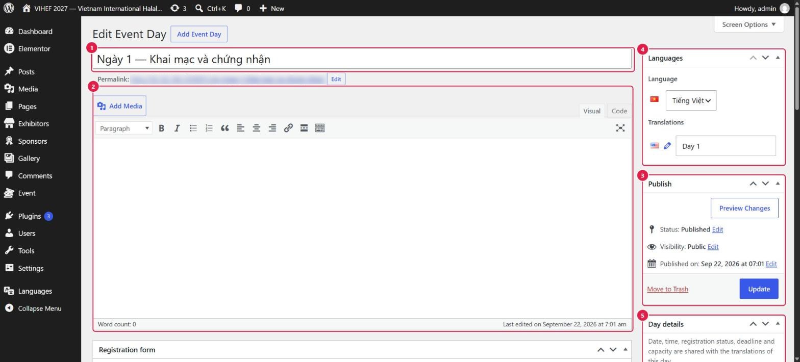Toggle italic formatting

177,128
